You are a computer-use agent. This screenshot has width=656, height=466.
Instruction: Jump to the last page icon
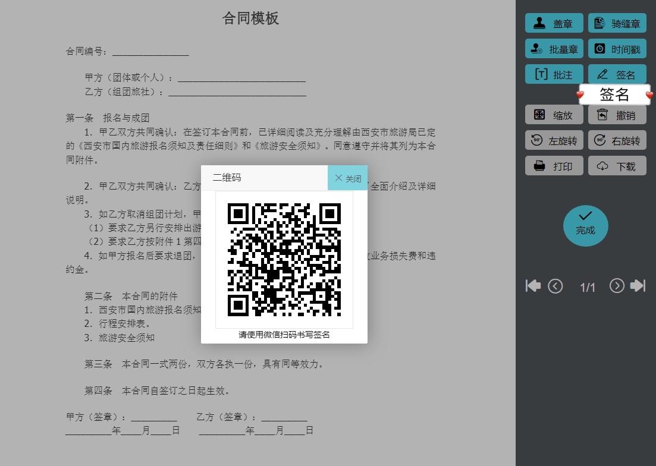638,286
